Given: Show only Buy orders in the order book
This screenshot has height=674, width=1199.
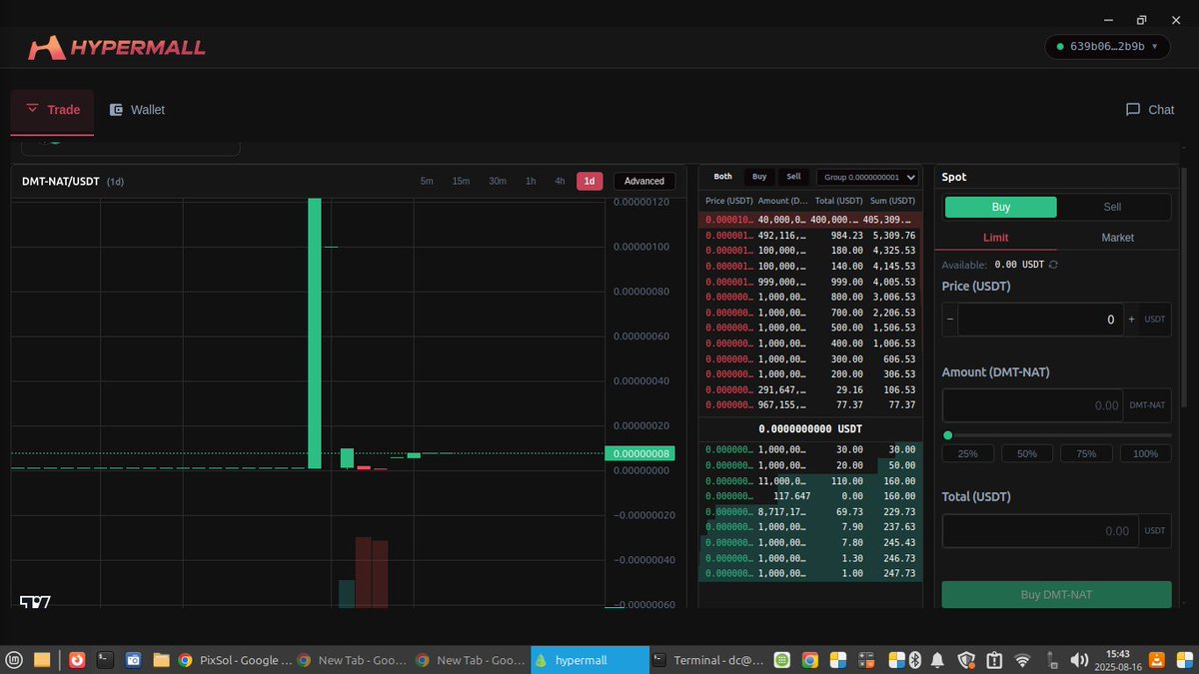Looking at the screenshot, I should (759, 177).
